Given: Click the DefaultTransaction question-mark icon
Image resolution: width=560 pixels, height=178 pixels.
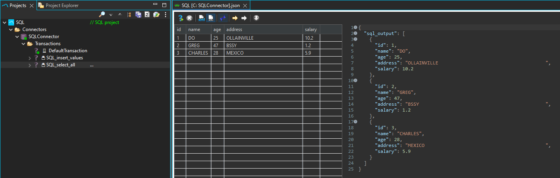Looking at the screenshot, I should [37, 51].
